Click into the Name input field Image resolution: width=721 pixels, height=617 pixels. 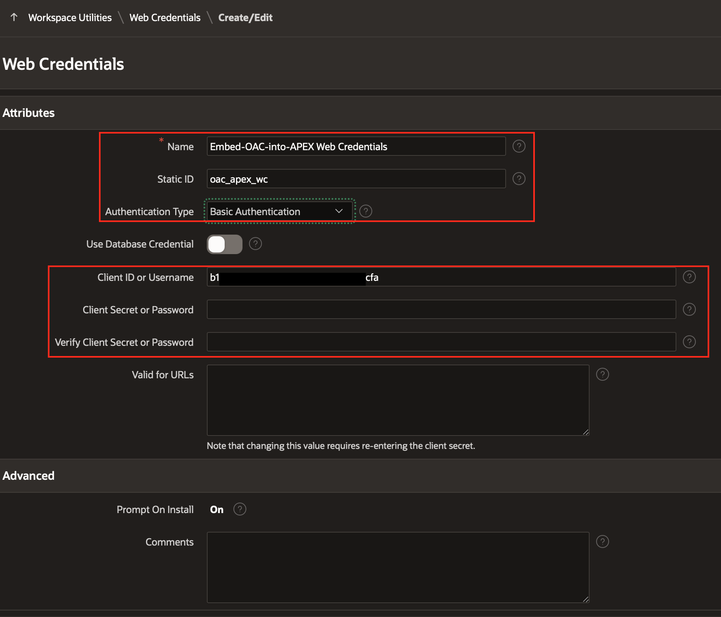(x=356, y=146)
